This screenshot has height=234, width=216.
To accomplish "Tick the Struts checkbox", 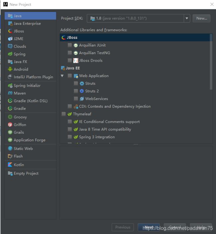I will coord(76,83).
